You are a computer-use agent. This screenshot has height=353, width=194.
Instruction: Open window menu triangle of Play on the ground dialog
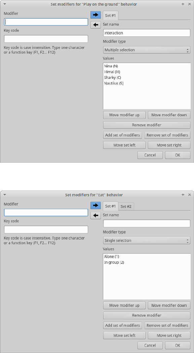click(4, 4)
